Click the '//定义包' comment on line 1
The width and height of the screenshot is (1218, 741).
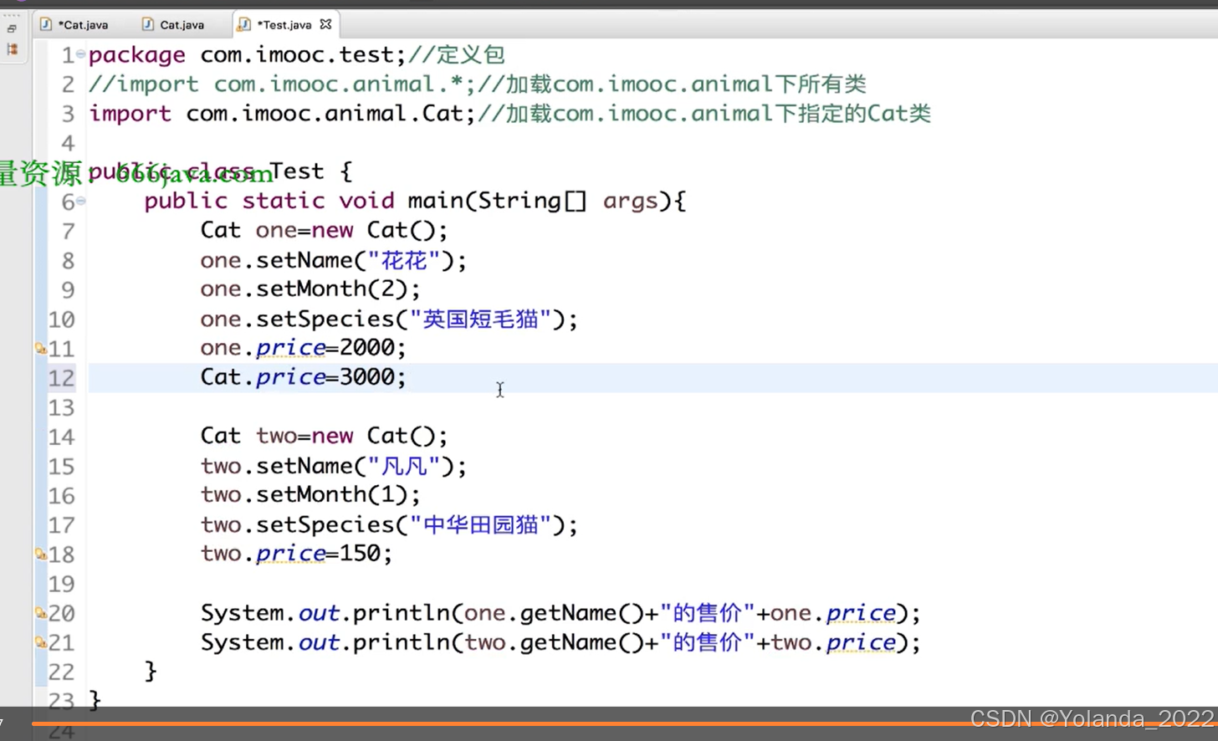tap(457, 54)
